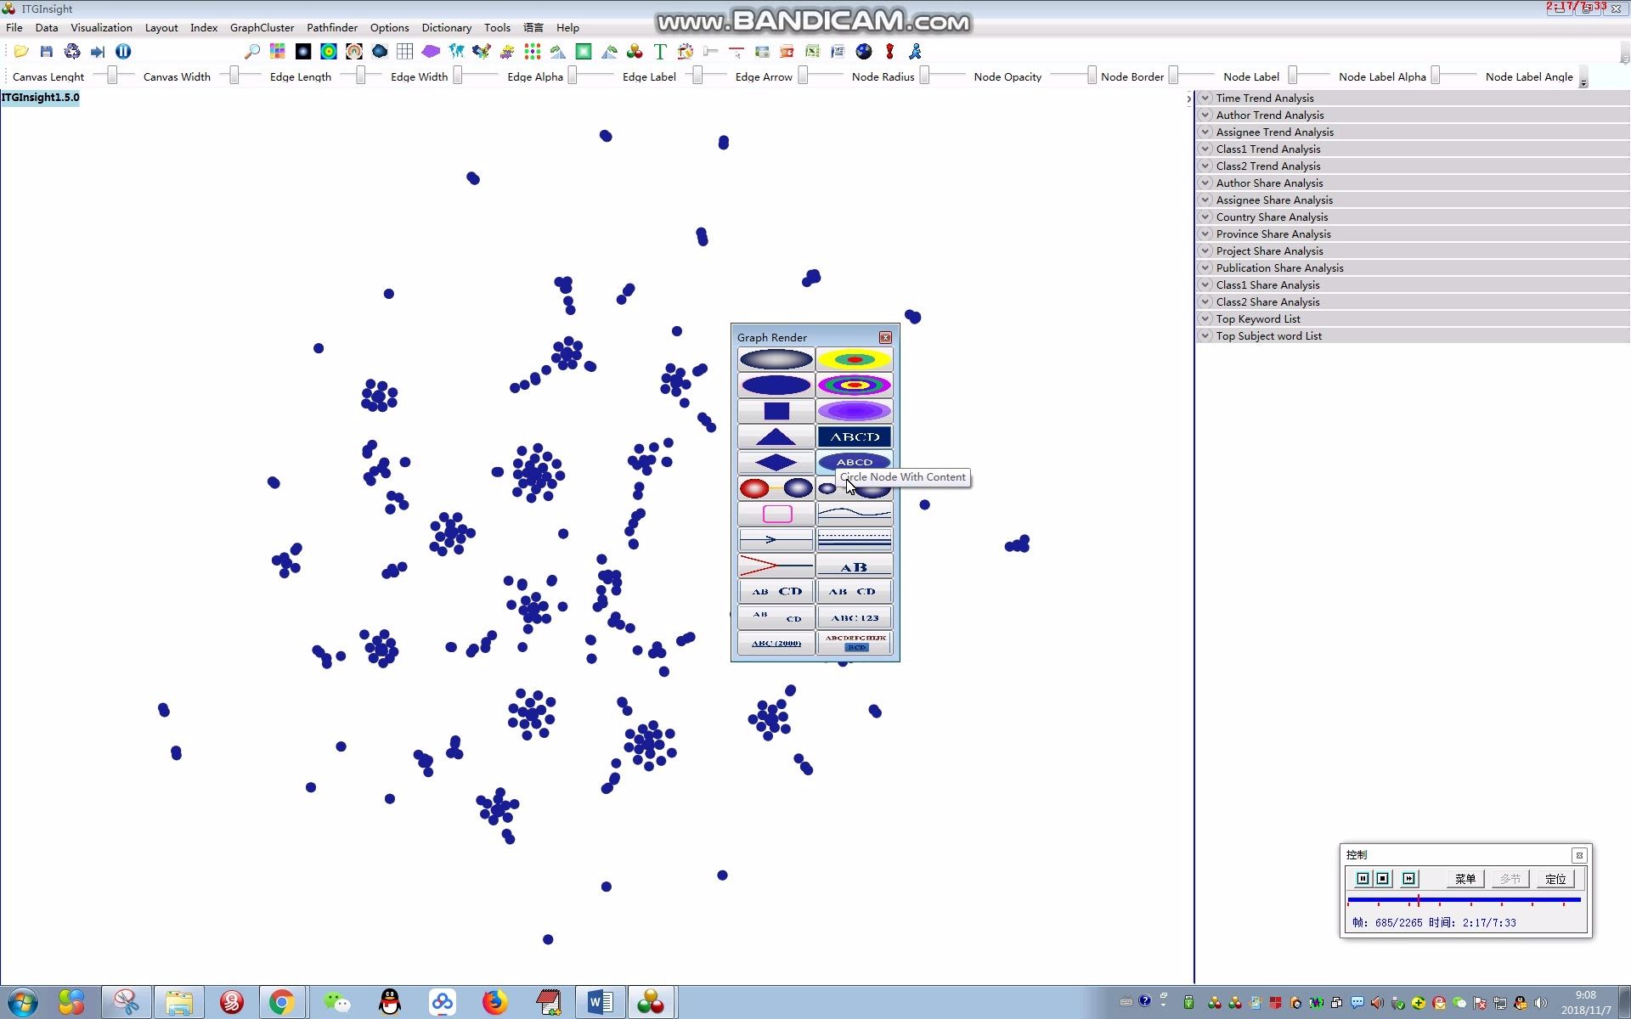
Task: Choose the pink rounded rectangle render option
Action: click(x=776, y=514)
